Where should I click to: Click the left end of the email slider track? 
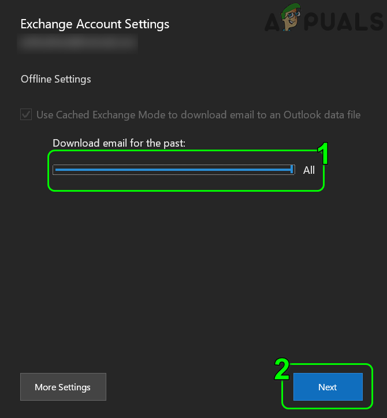(55, 170)
